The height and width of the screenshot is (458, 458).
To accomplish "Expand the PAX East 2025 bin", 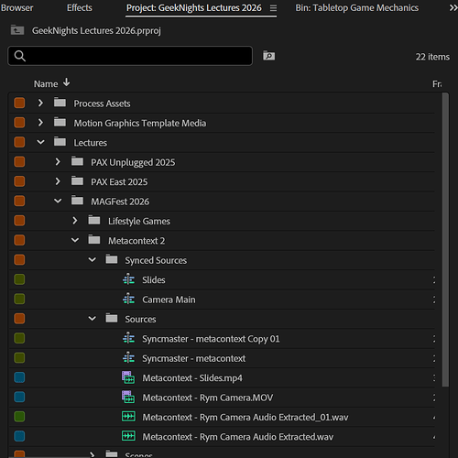I will tap(58, 181).
